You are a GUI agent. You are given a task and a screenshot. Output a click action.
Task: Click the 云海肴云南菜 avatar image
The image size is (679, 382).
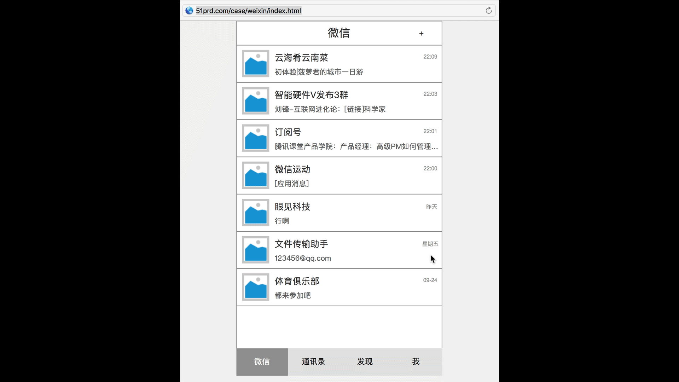[x=255, y=64]
